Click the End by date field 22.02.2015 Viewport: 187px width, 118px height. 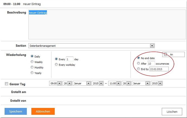[159, 69]
